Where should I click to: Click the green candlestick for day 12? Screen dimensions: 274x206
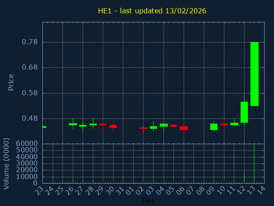click(x=244, y=112)
